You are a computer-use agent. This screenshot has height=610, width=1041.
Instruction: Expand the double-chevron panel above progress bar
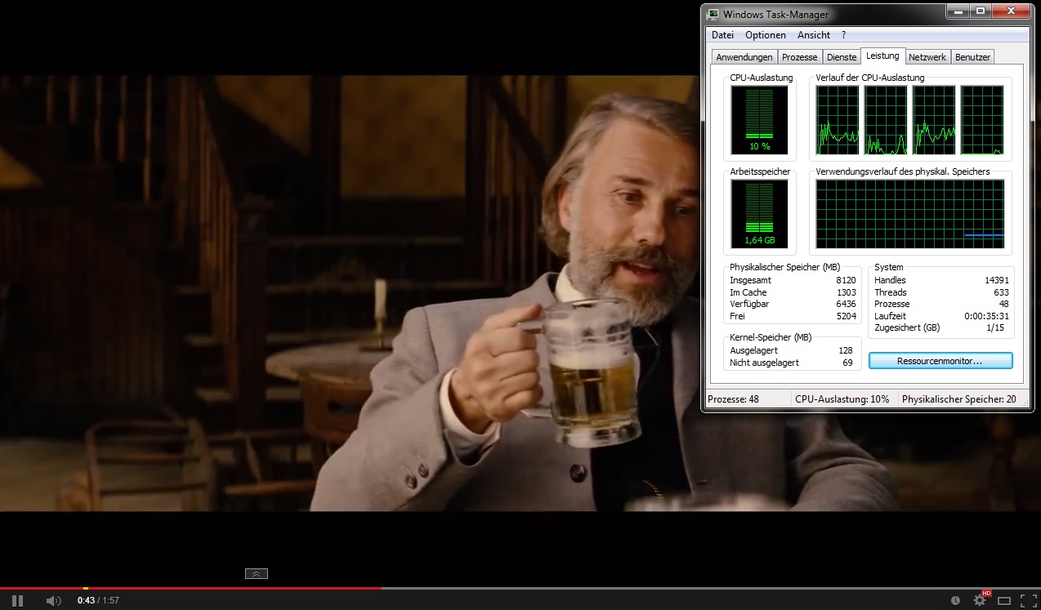coord(257,573)
